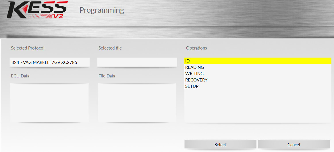Click inside the ECU Data box

click(49, 102)
